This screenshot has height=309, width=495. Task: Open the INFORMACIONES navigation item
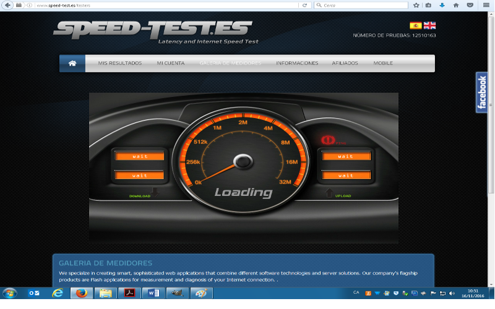point(297,63)
